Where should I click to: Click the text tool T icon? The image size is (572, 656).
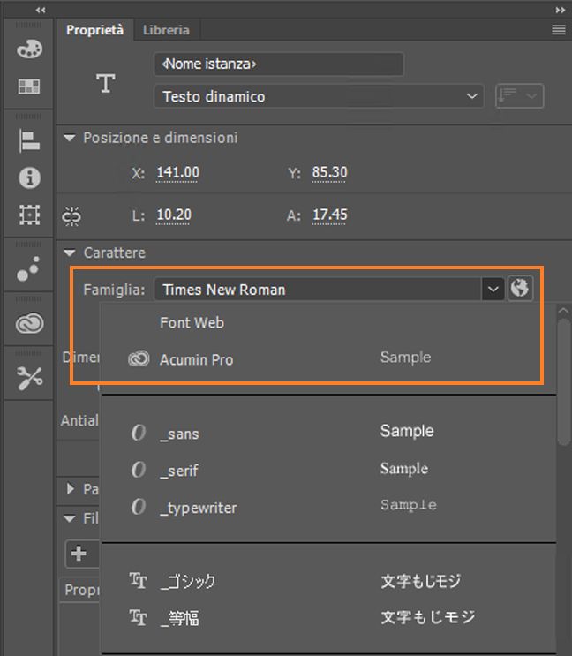(105, 83)
